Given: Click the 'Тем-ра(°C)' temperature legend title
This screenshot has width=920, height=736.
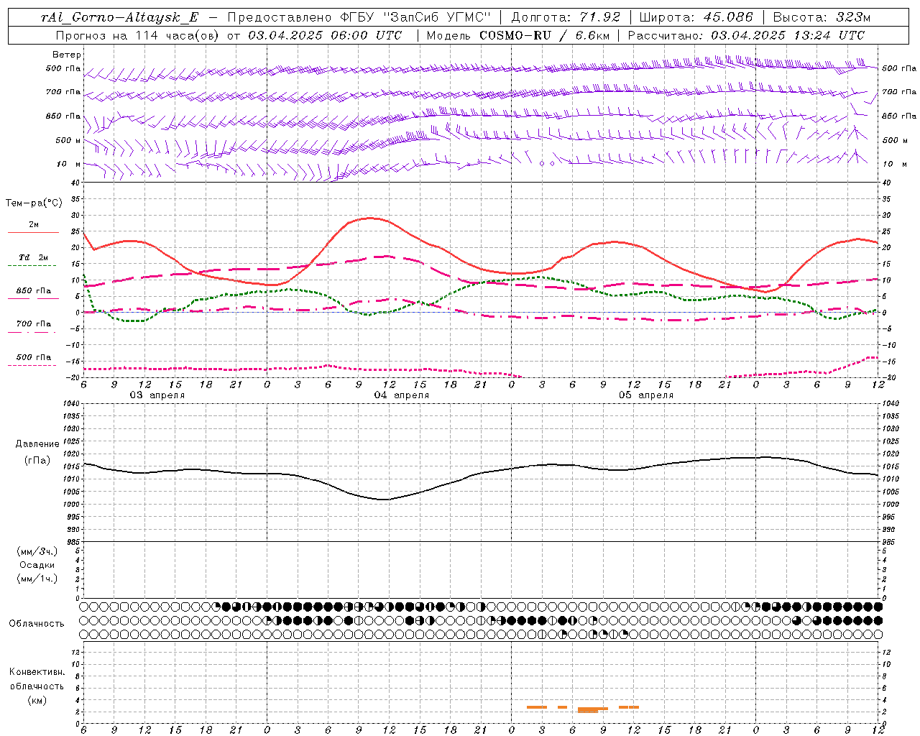Looking at the screenshot, I should 34,203.
